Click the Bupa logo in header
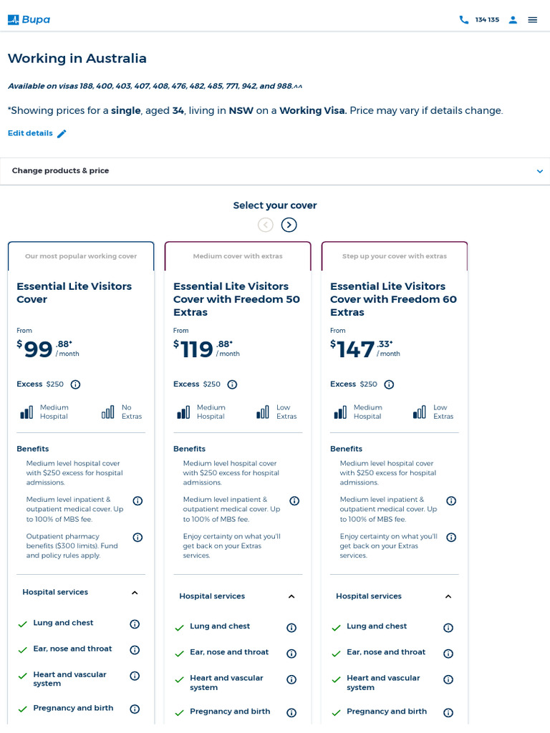Image resolution: width=550 pixels, height=733 pixels. (x=29, y=19)
